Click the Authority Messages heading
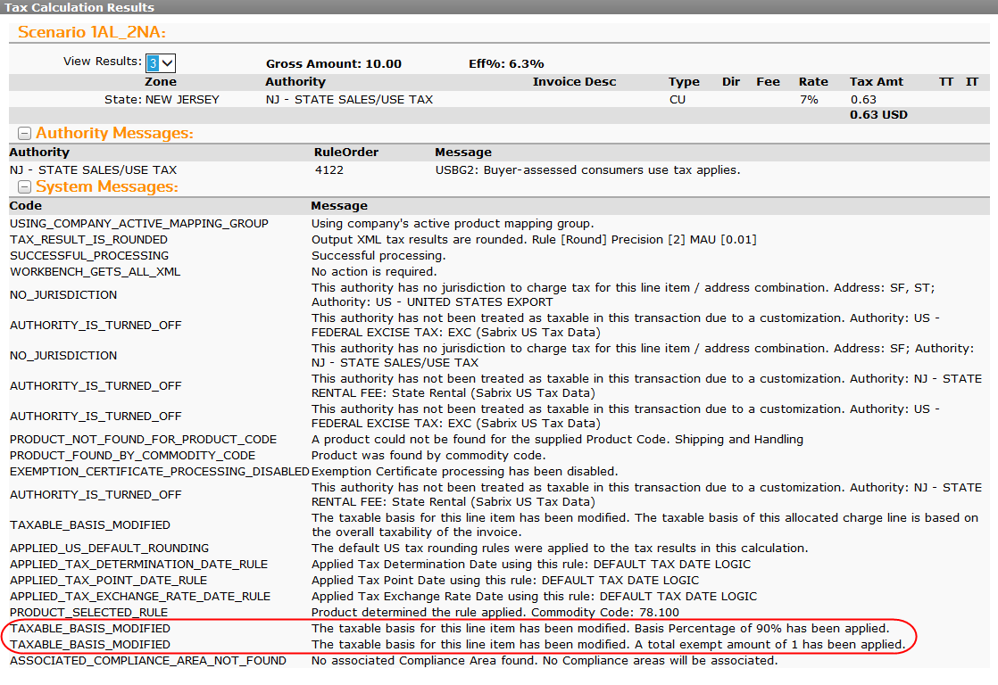 point(114,134)
